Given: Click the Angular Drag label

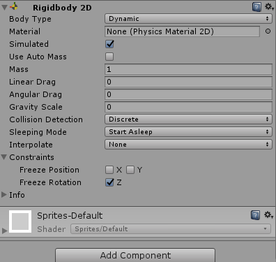Looking at the screenshot, I should pyautogui.click(x=36, y=94).
